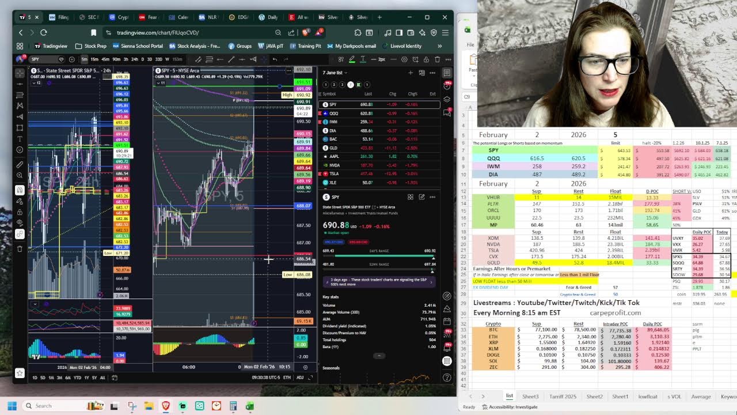The width and height of the screenshot is (737, 415).
Task: Select the W weekly timeframe button
Action: (167, 59)
